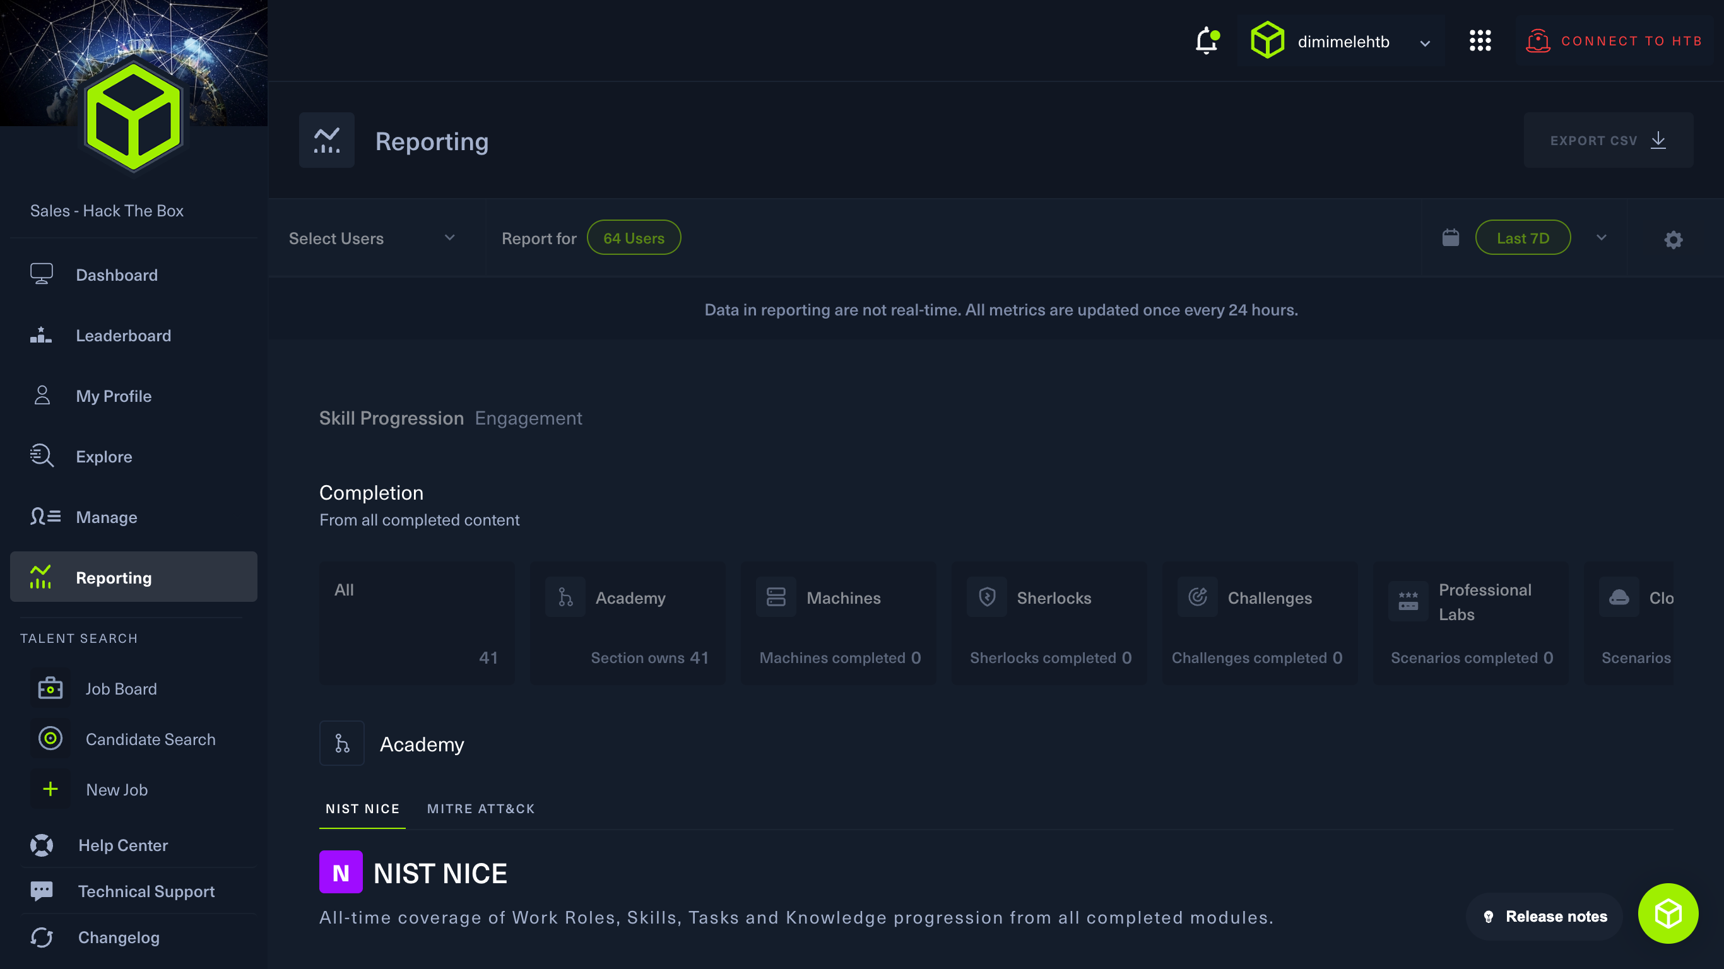The height and width of the screenshot is (969, 1724).
Task: Select the All completion card
Action: (x=417, y=623)
